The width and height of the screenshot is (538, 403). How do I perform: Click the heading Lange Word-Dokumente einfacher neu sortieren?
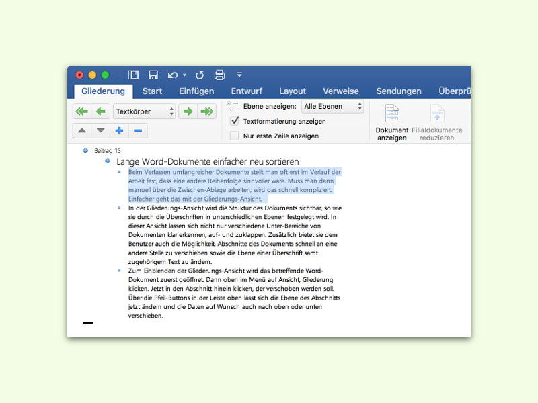[x=208, y=161]
